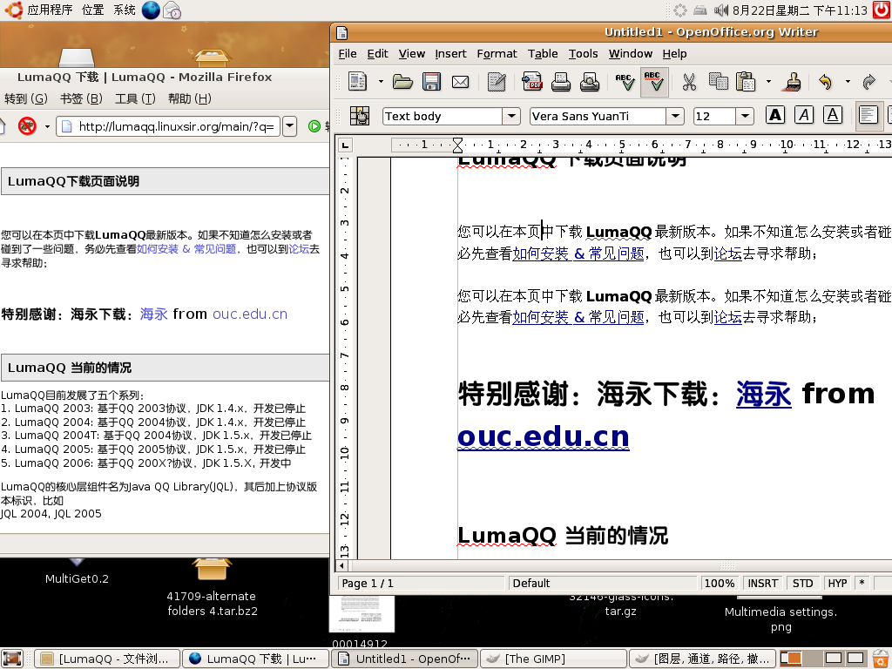892x669 pixels.
Task: Expand Firefox URL history dropdown
Action: click(x=289, y=125)
